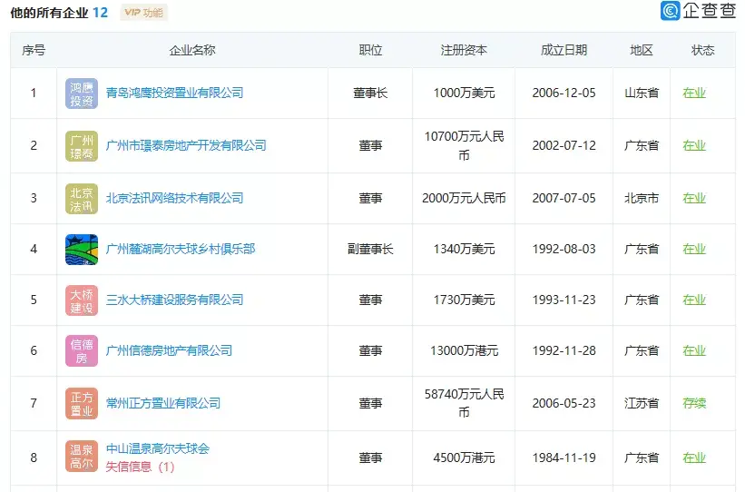745x492 pixels.
Task: Click the 鸿鹰投资 company logo icon
Action: 82,93
